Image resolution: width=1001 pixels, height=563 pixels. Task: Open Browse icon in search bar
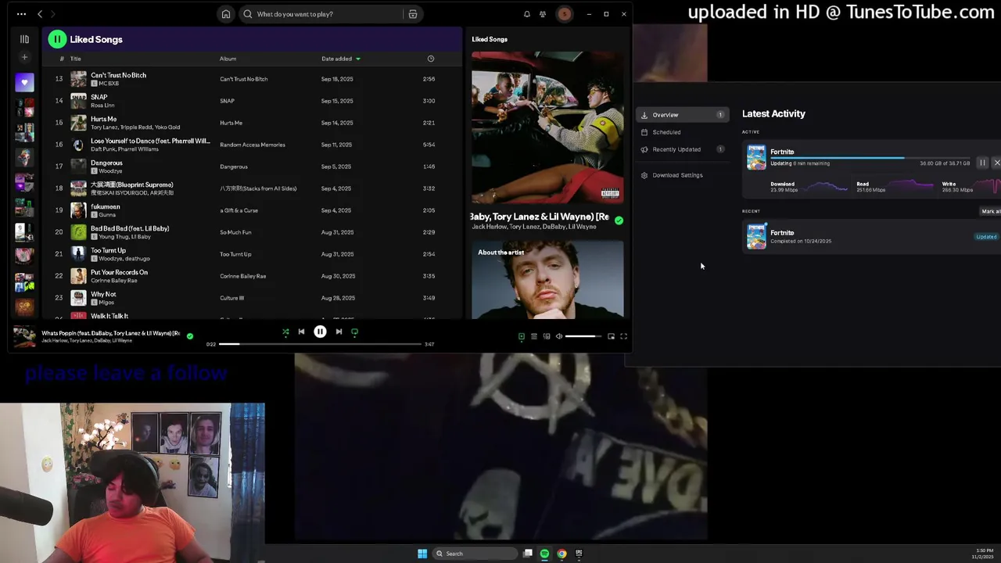tap(413, 14)
